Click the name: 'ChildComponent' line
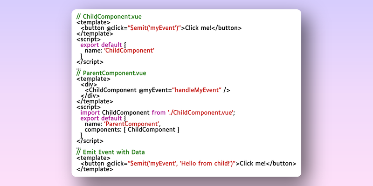The height and width of the screenshot is (186, 373). pos(120,51)
